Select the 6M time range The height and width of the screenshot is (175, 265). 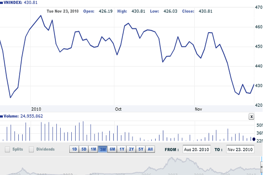click(112, 149)
